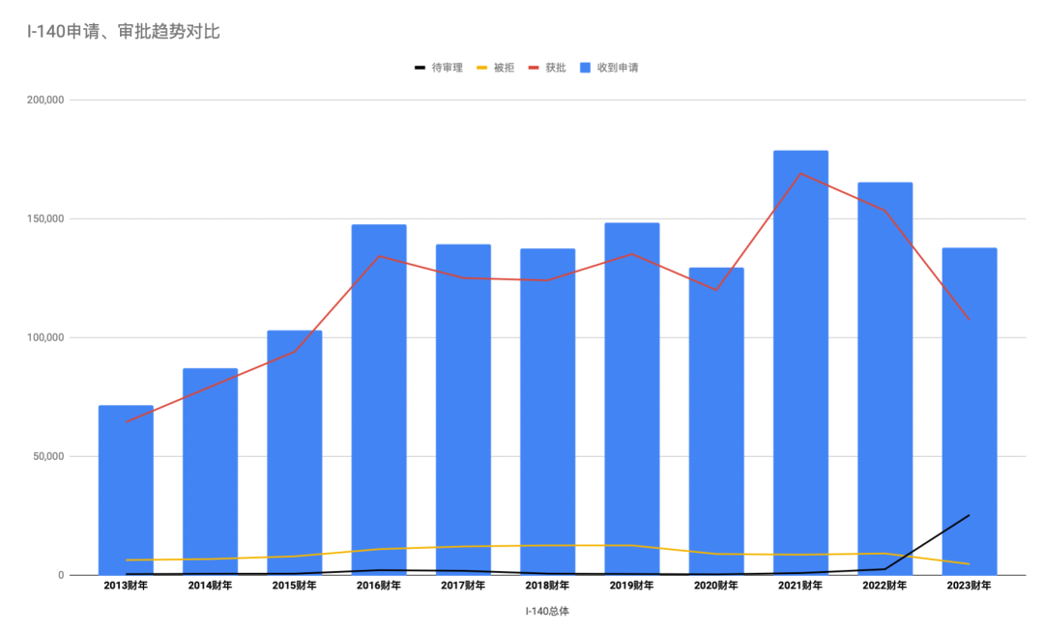Click the 2020财年 axis label
This screenshot has height=632, width=1044.
[715, 586]
